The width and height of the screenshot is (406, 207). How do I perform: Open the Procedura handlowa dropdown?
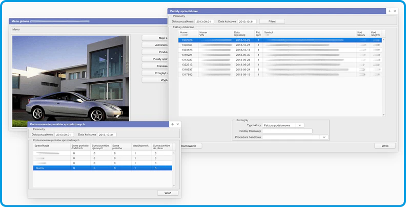324,137
